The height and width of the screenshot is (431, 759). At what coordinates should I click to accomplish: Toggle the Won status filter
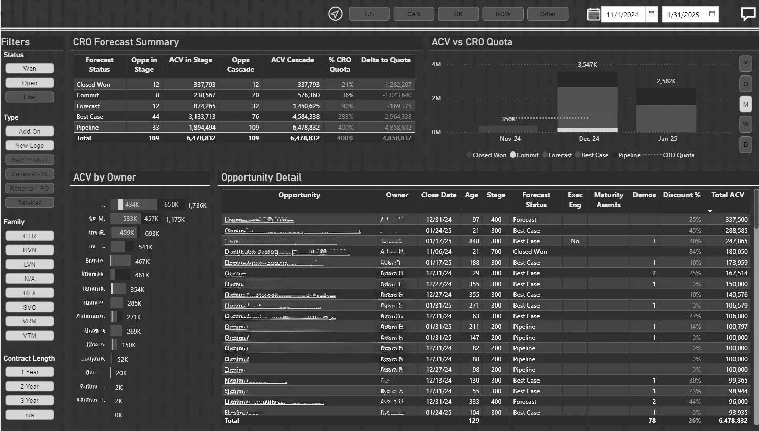tap(30, 68)
